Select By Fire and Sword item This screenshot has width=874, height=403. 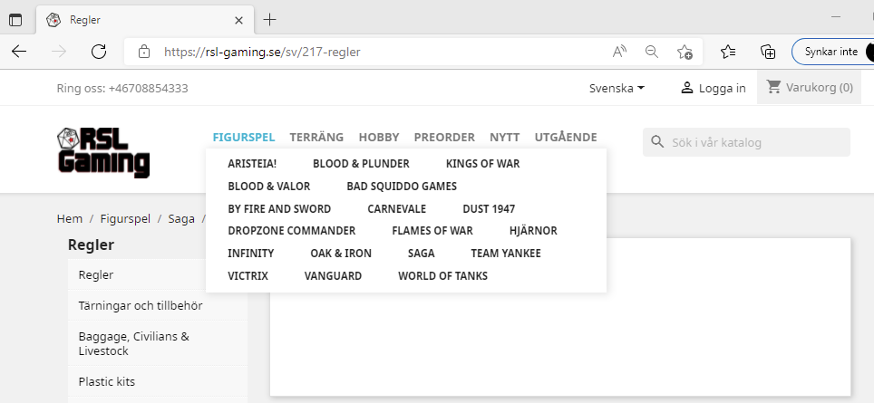279,208
